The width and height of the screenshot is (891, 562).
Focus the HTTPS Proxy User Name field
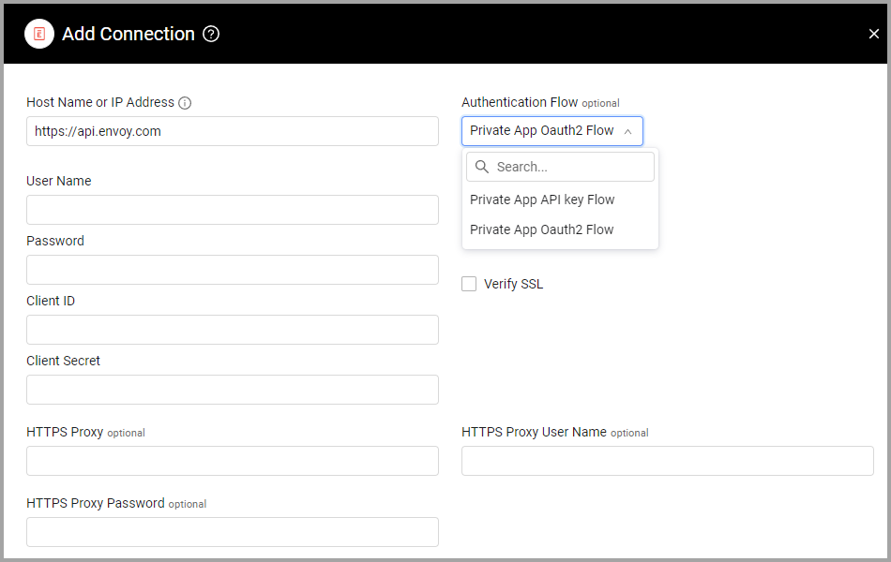(667, 461)
